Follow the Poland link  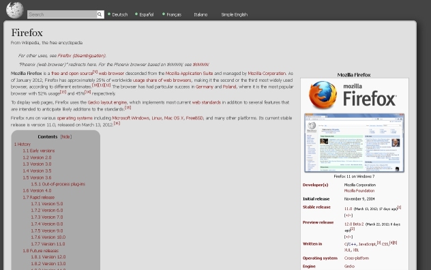229,87
